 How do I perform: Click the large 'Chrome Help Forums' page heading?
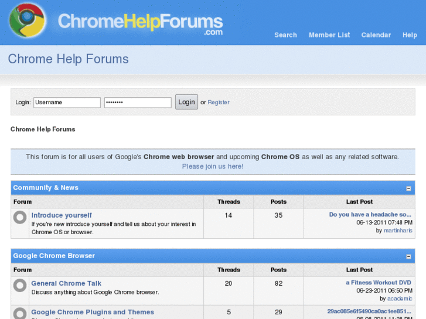tap(68, 59)
